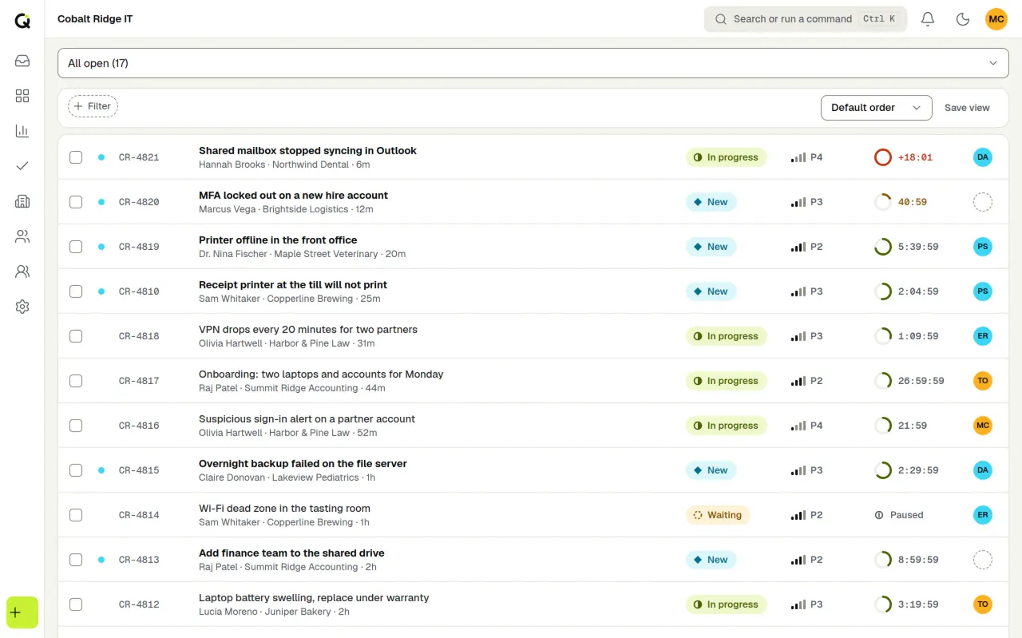Image resolution: width=1022 pixels, height=638 pixels.
Task: Open the Default order sort dropdown
Action: tap(876, 108)
